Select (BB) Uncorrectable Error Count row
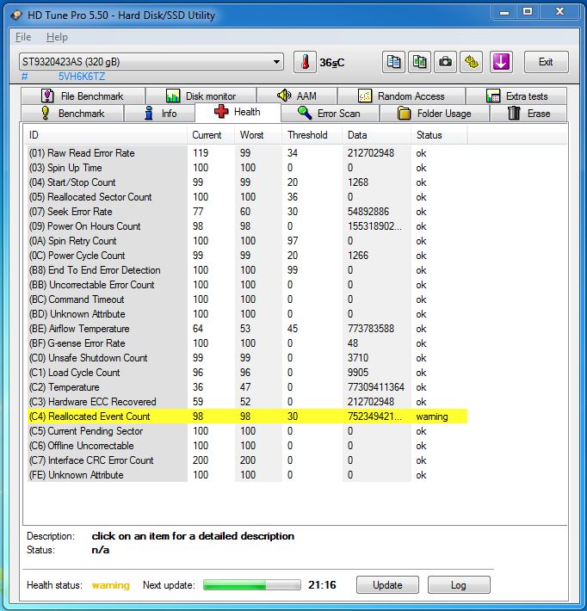This screenshot has height=611, width=587. coord(247,285)
